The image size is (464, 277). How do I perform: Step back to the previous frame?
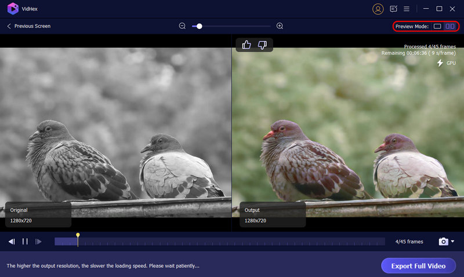coord(12,242)
